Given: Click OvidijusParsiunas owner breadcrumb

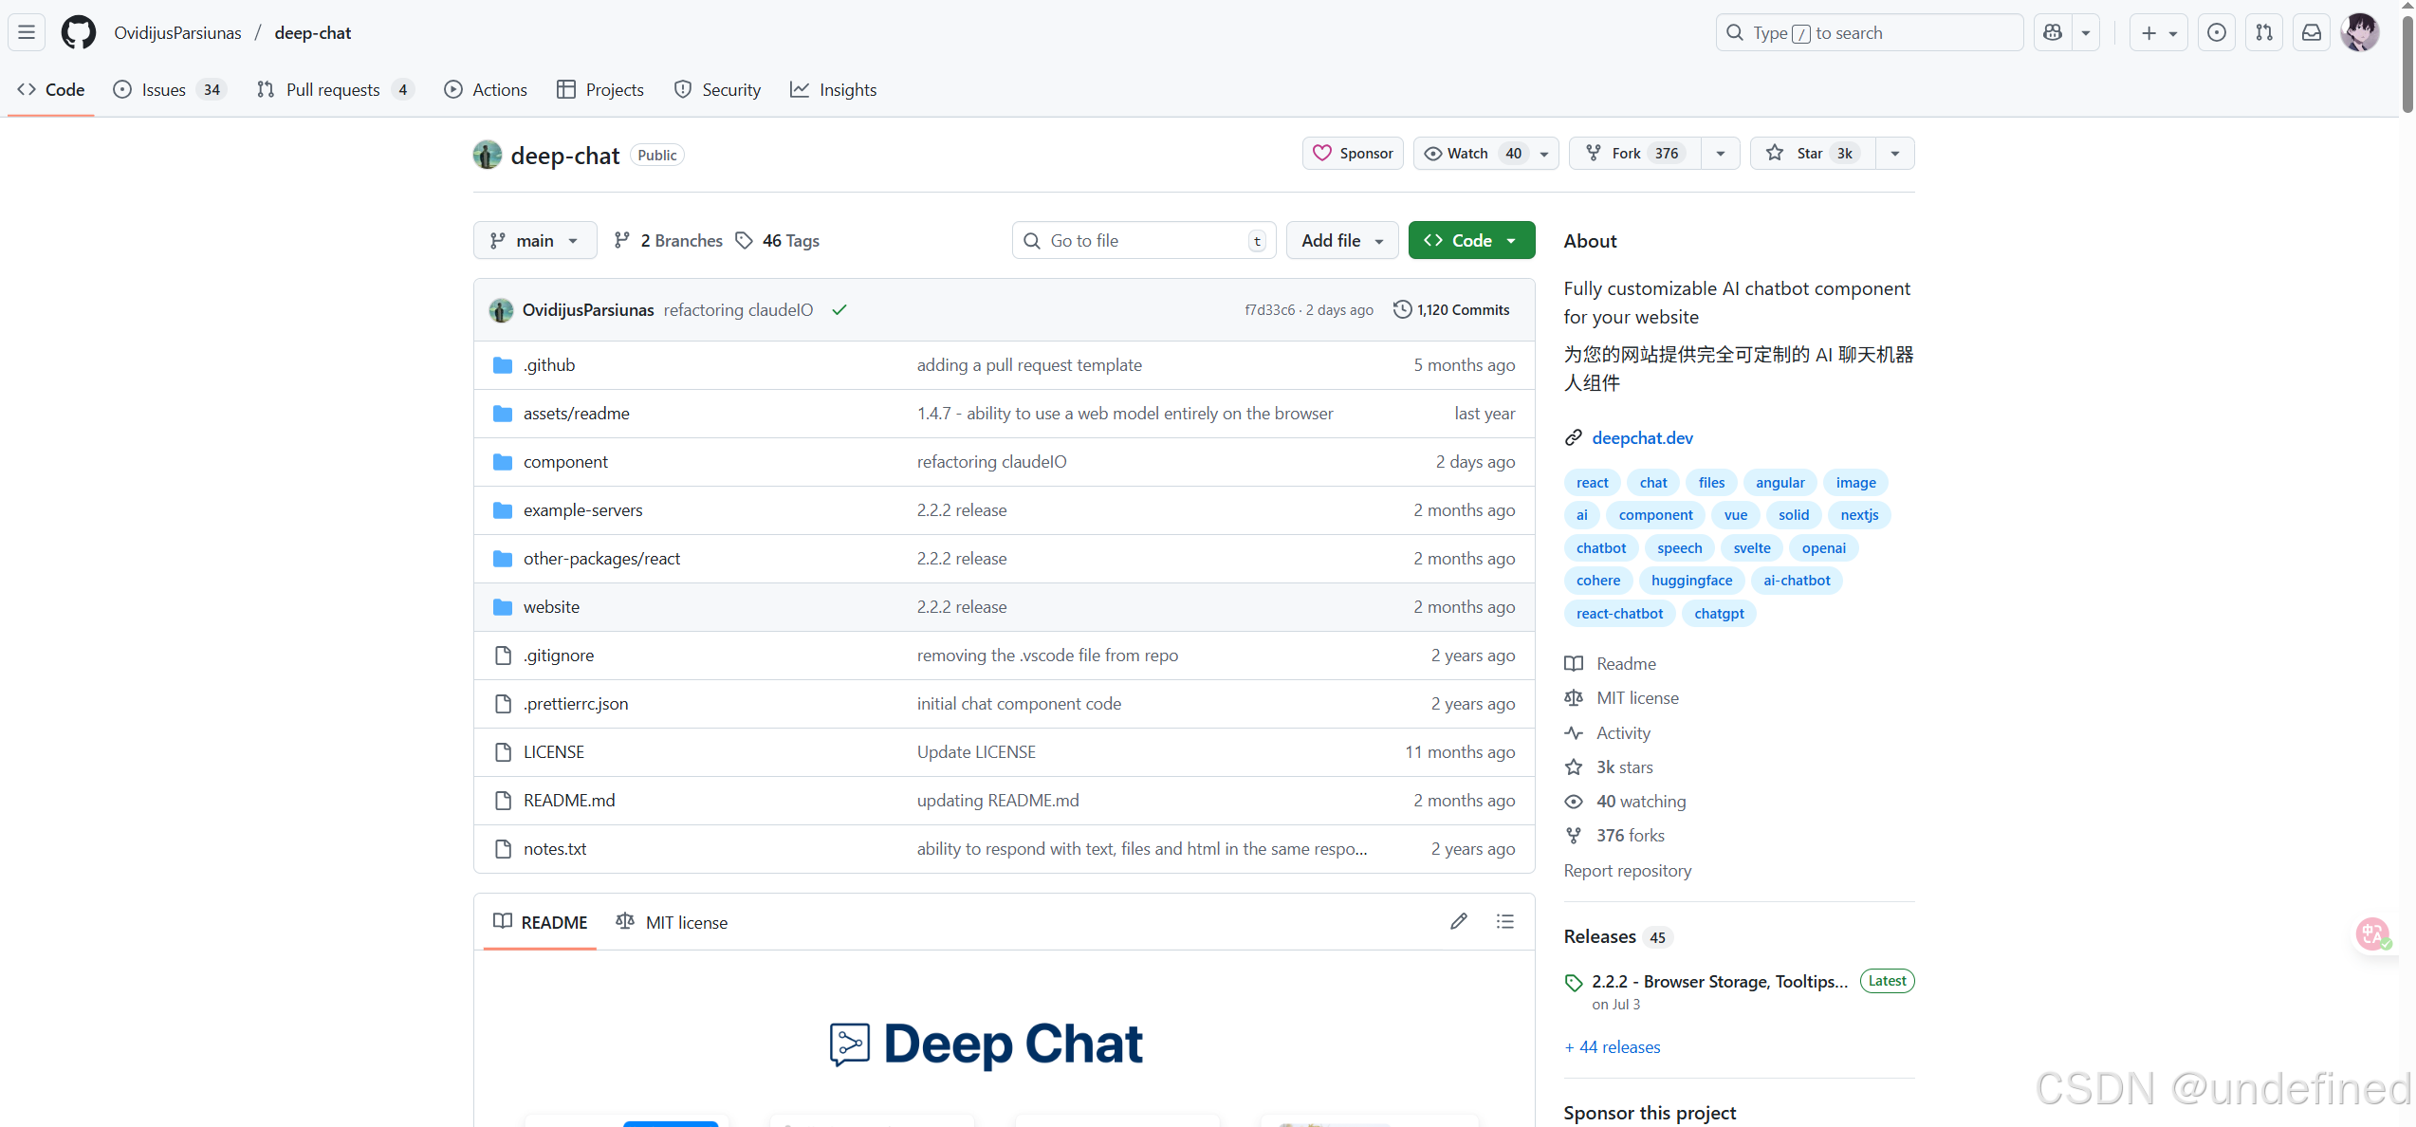Looking at the screenshot, I should (x=177, y=32).
